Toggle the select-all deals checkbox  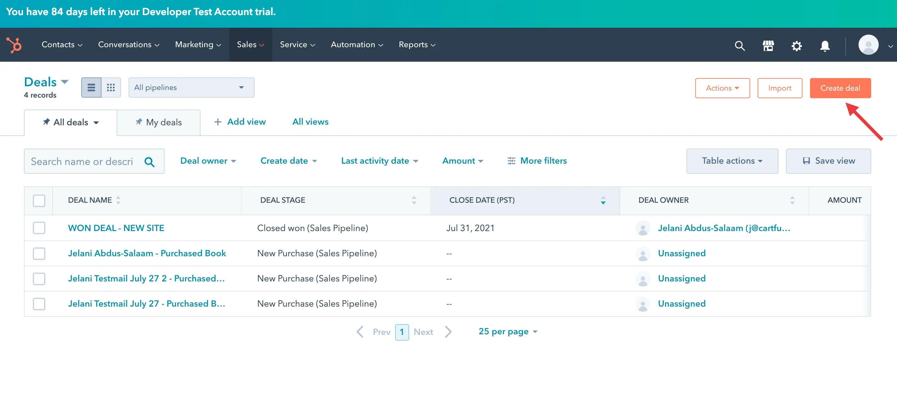[39, 201]
